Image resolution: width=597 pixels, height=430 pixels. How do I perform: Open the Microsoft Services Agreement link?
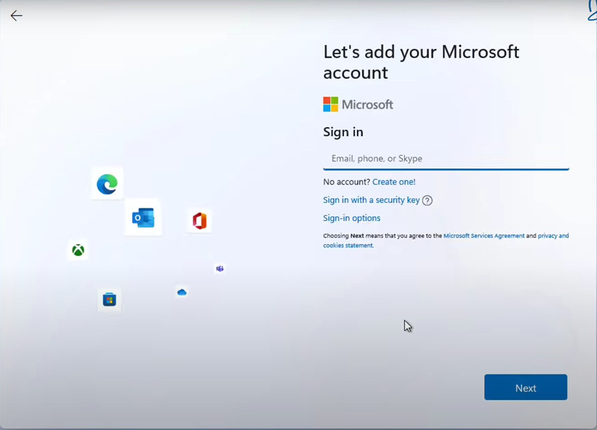click(x=484, y=235)
